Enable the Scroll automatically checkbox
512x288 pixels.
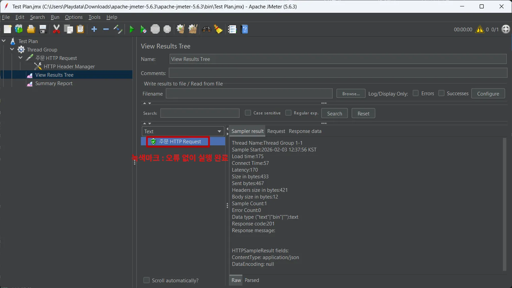point(146,280)
